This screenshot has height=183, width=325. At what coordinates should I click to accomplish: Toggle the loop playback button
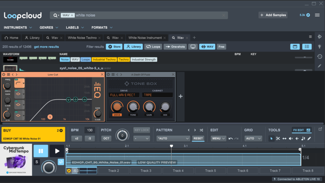(61, 162)
